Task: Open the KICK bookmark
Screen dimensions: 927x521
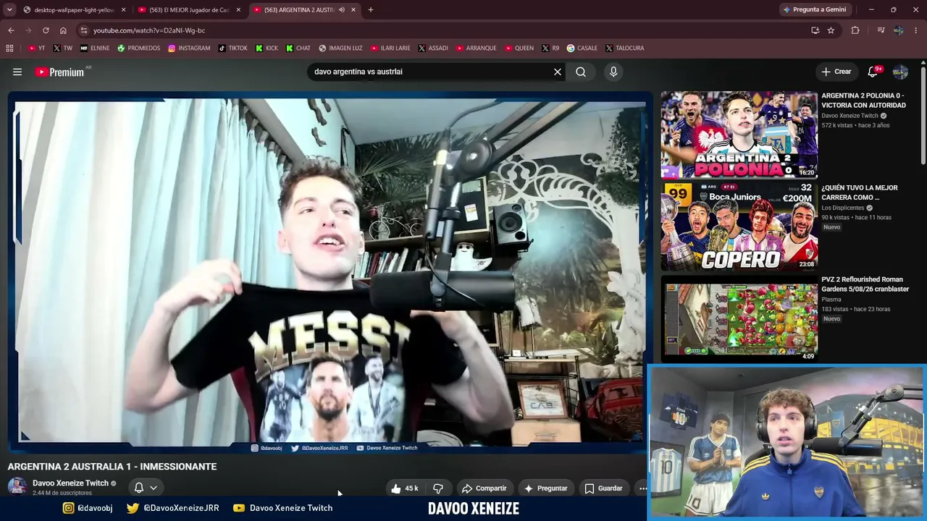Action: [267, 48]
